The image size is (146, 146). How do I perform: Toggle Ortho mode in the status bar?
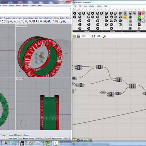[20, 138]
